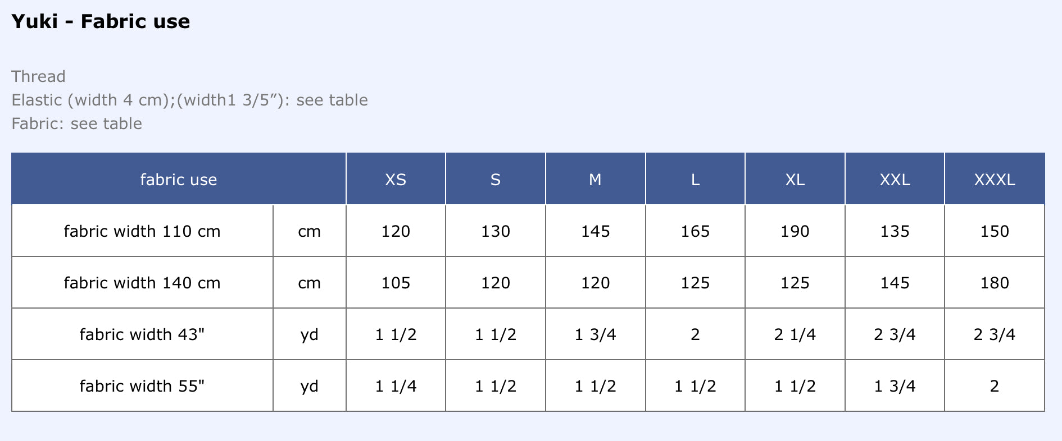Image resolution: width=1062 pixels, height=441 pixels.
Task: Select the 180 cell in the XXXL column
Action: pos(995,283)
